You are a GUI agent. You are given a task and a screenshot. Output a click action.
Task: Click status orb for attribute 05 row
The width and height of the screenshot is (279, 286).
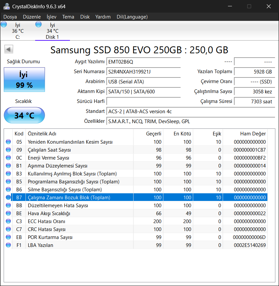[8, 142]
